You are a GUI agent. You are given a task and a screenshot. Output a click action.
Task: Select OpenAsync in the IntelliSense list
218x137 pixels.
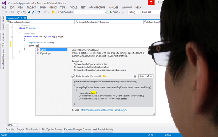46,53
